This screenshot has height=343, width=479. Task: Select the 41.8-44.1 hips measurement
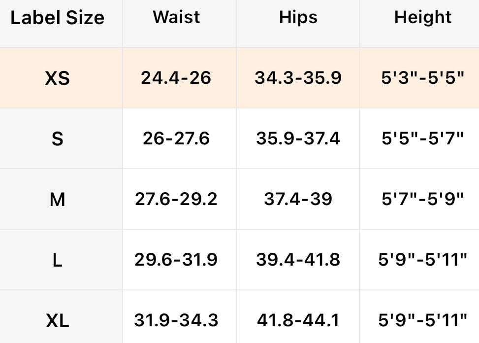298,321
